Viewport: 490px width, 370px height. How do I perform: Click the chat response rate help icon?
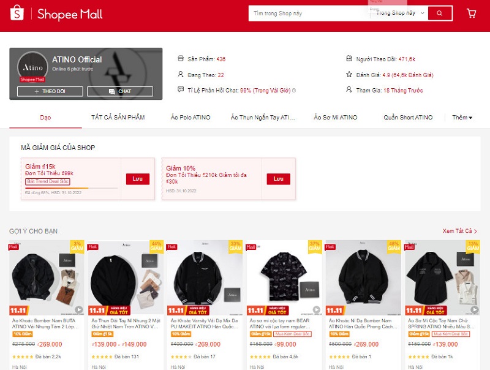(294, 90)
